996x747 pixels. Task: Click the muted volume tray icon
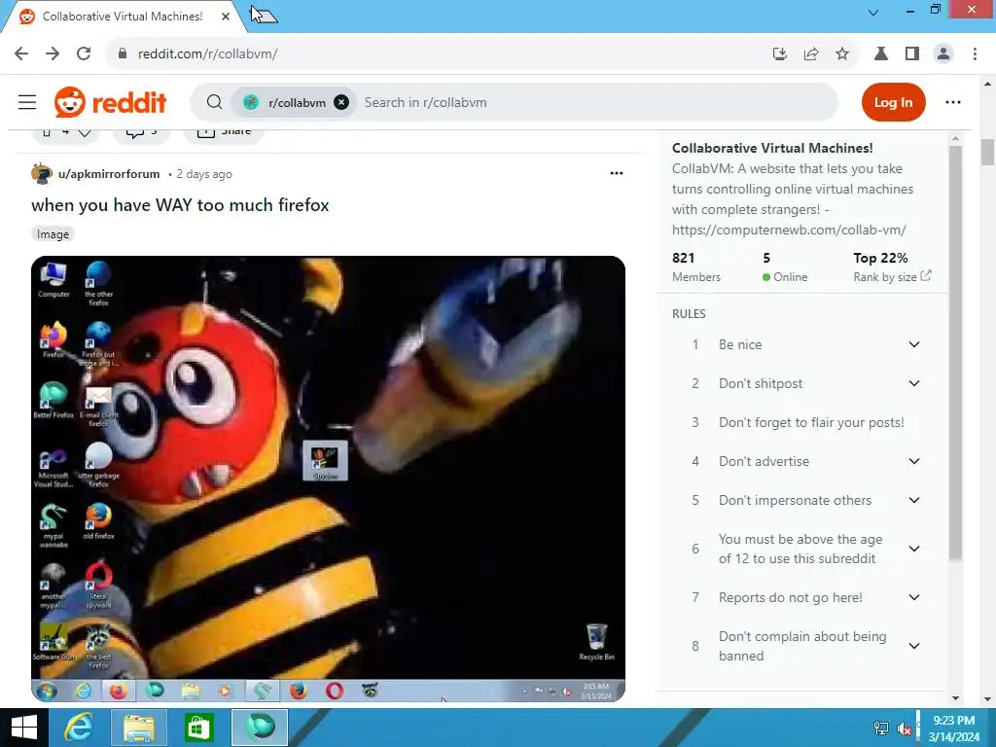(x=905, y=729)
